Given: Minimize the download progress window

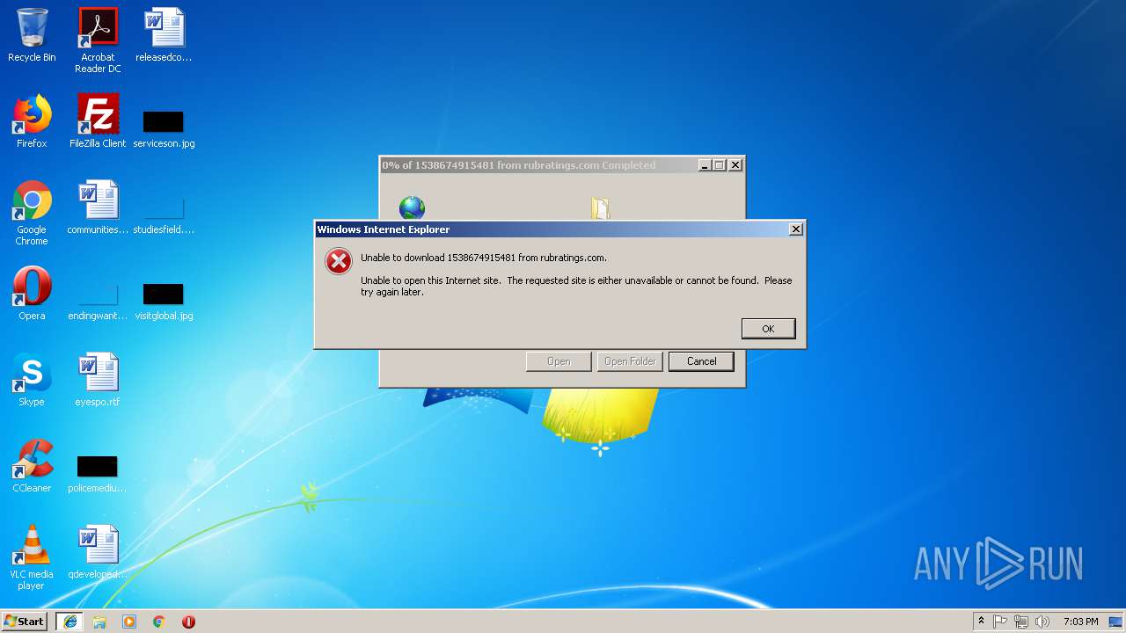Looking at the screenshot, I should coord(705,165).
